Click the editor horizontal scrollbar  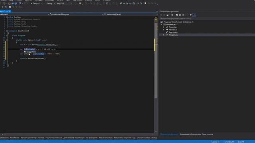[78, 134]
